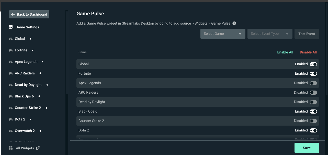Image resolution: width=328 pixels, height=155 pixels.
Task: Click the Global controller icon in sidebar
Action: point(10,39)
